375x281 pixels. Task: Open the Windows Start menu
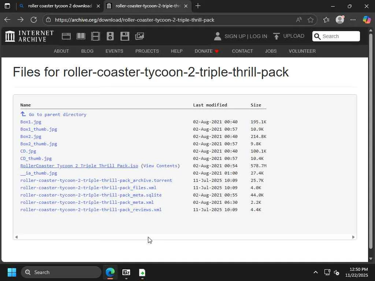coord(12,272)
